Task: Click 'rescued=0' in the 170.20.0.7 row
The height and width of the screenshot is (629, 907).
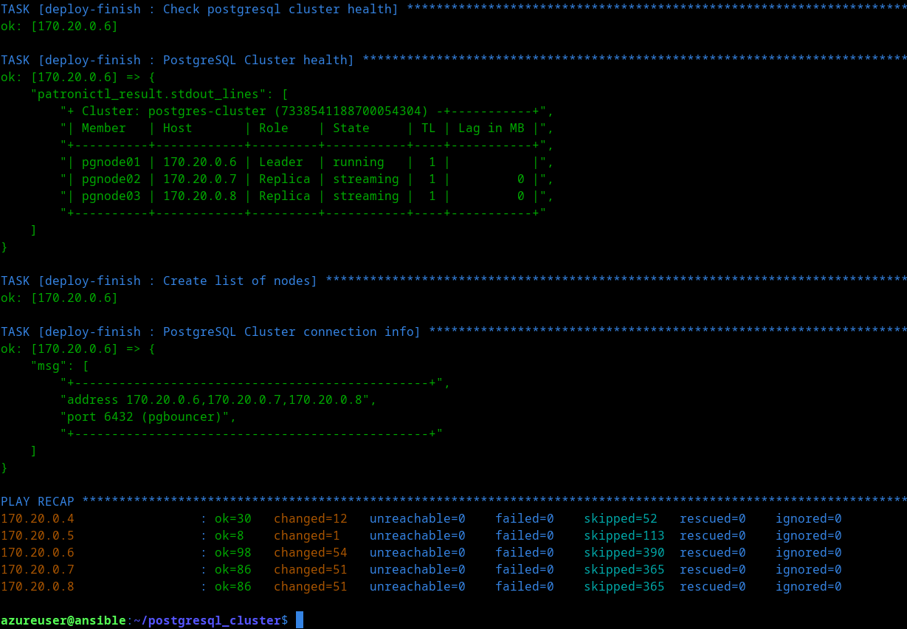Action: (x=713, y=569)
